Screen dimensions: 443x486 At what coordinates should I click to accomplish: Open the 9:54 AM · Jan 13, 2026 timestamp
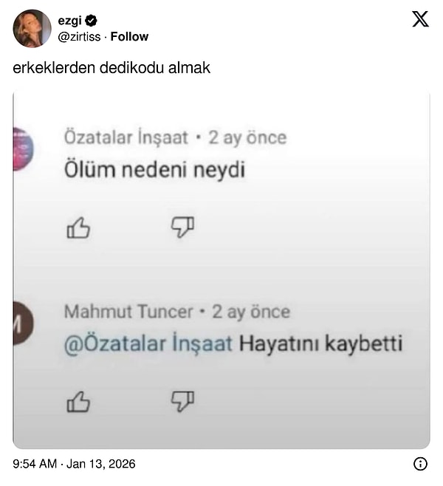point(74,464)
